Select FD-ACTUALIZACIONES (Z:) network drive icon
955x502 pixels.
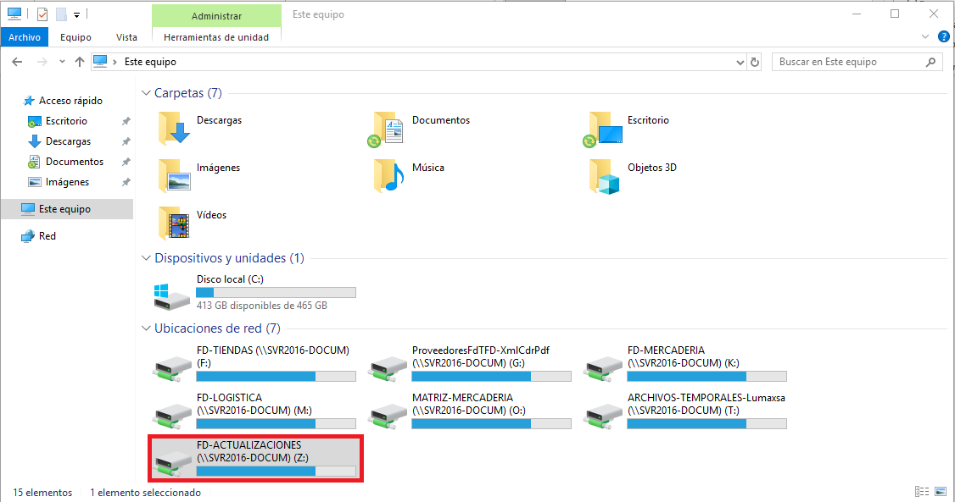pos(173,462)
